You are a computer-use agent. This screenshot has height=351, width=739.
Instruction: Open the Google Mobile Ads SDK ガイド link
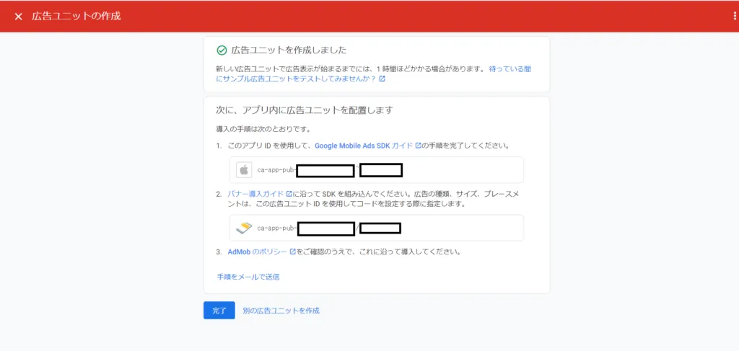click(364, 146)
